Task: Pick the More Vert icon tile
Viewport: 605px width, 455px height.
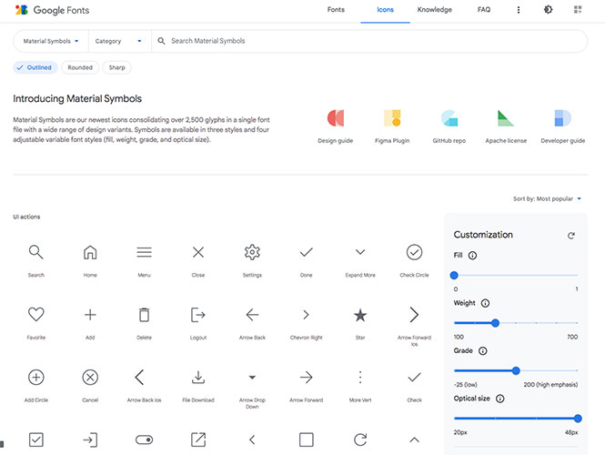Action: (x=360, y=377)
